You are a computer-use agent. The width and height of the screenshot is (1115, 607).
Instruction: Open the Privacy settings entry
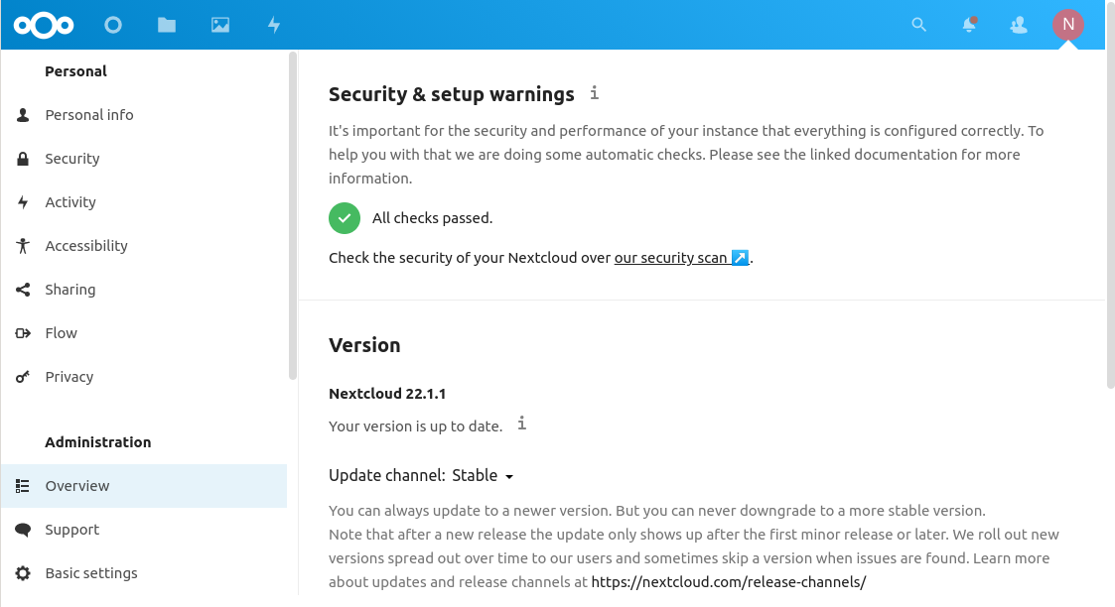coord(144,377)
